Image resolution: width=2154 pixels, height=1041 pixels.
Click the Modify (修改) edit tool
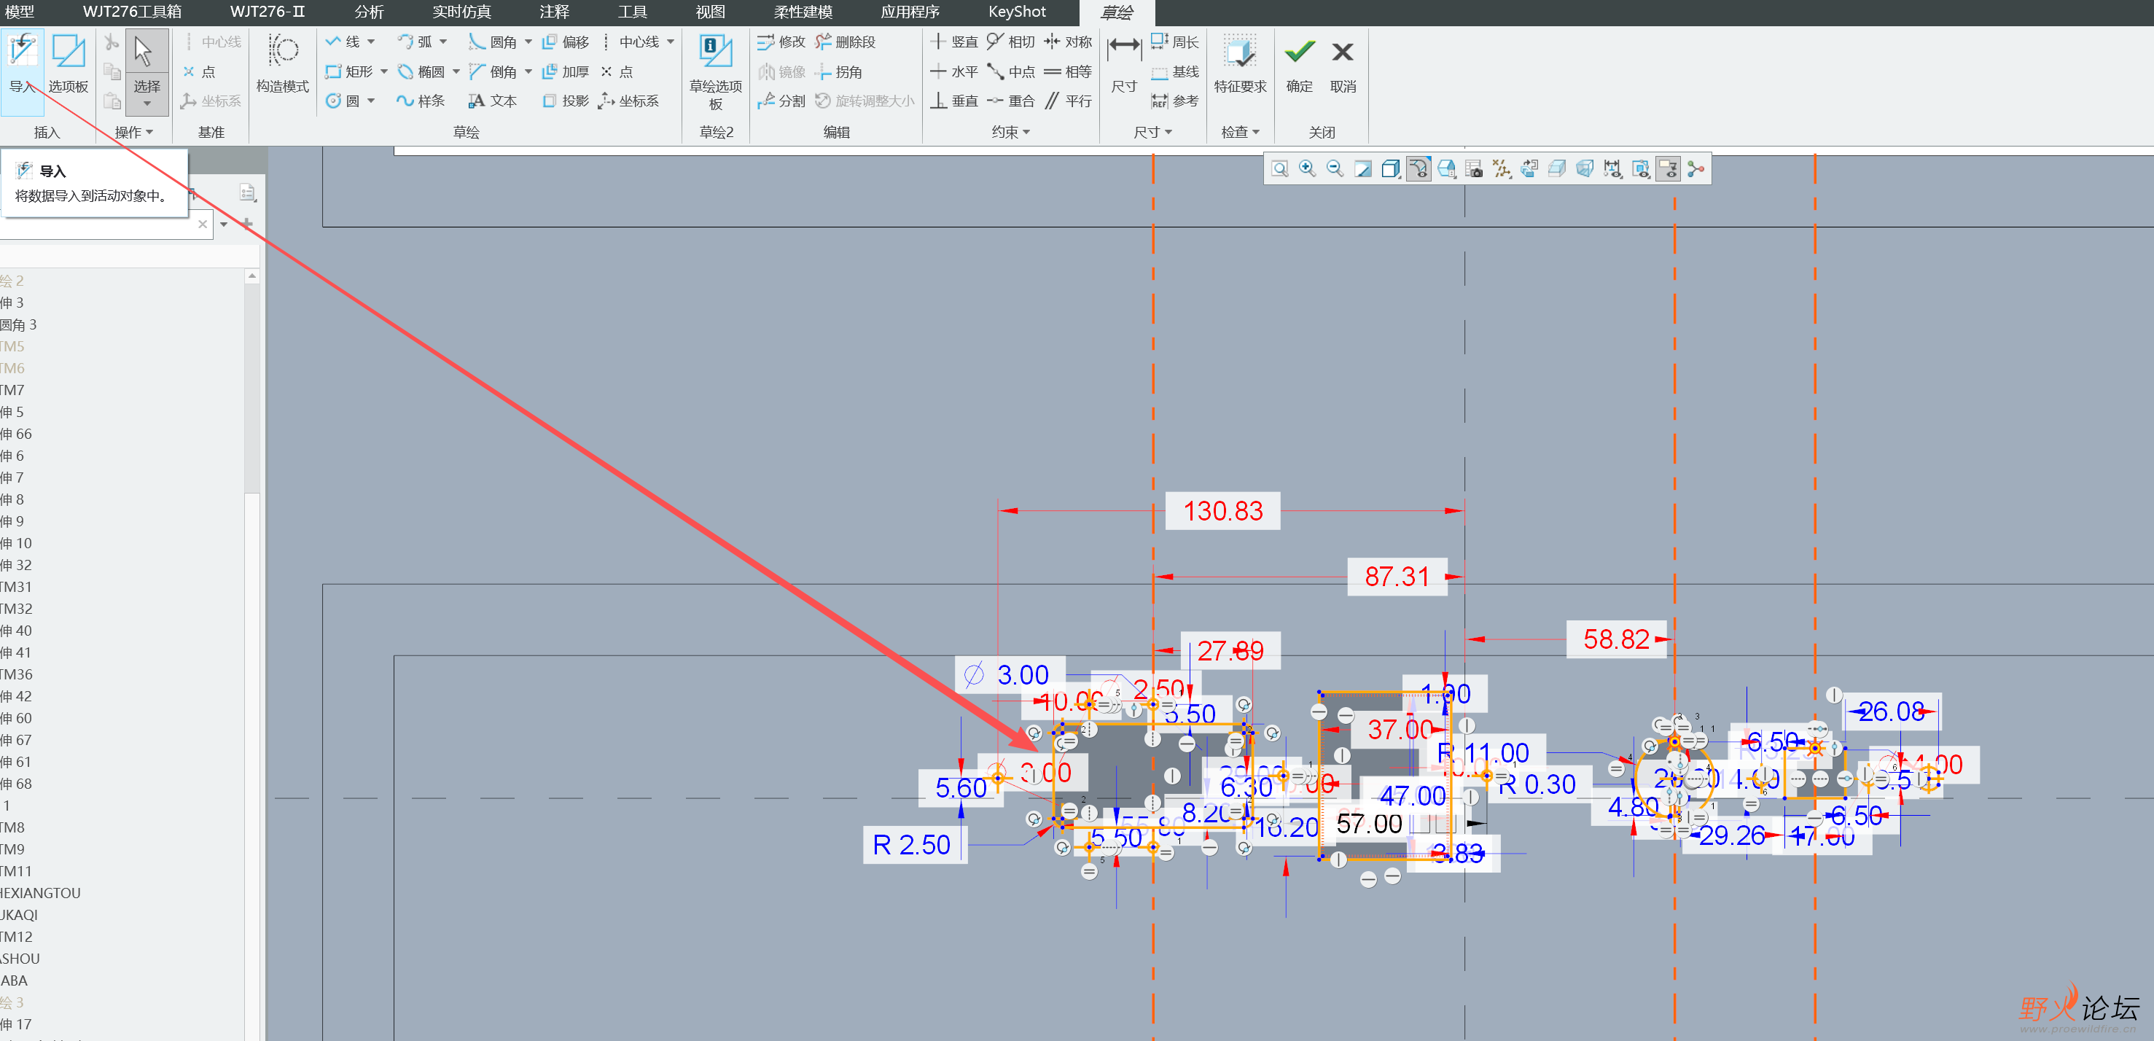tap(781, 42)
